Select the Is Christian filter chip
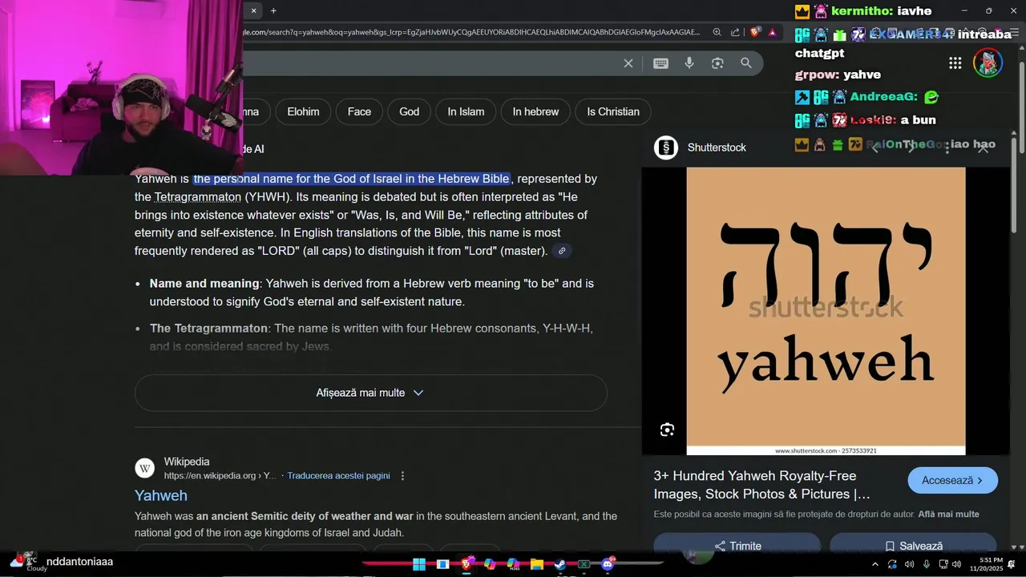Screen dimensions: 1026x577 [613, 111]
